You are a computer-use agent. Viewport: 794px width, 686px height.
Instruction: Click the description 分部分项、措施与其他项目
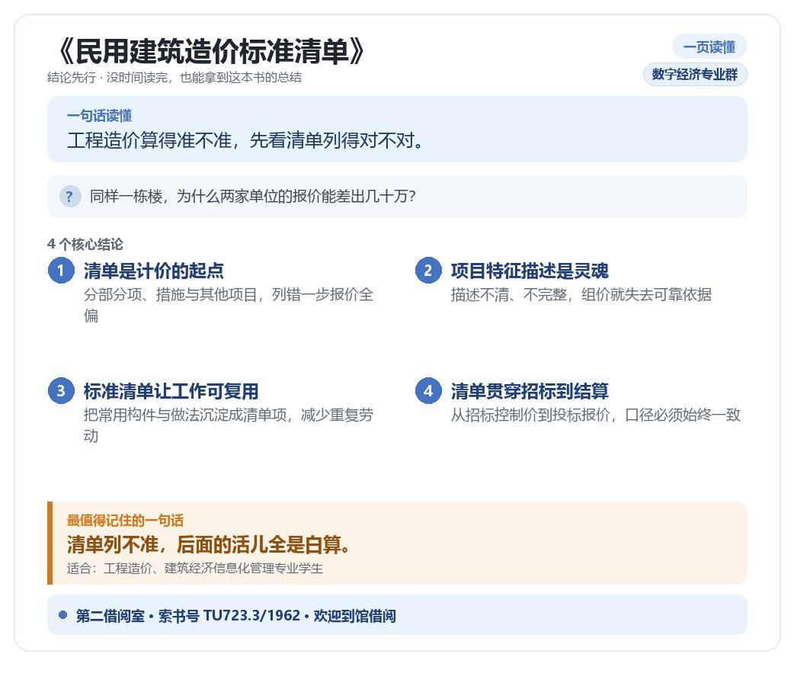click(229, 305)
